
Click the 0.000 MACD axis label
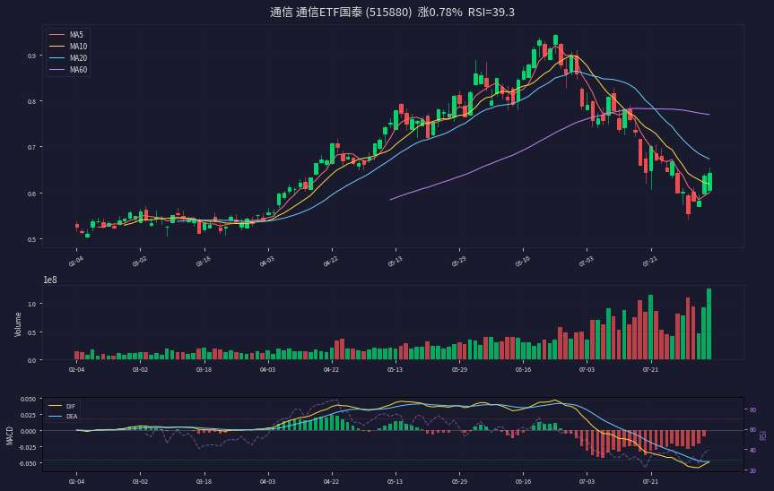(x=28, y=431)
